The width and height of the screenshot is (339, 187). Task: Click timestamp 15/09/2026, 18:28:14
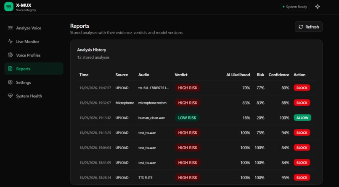click(x=95, y=178)
